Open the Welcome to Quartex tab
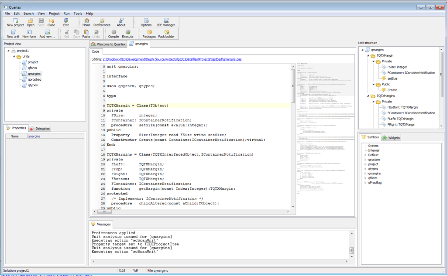The image size is (447, 276). coord(108,44)
